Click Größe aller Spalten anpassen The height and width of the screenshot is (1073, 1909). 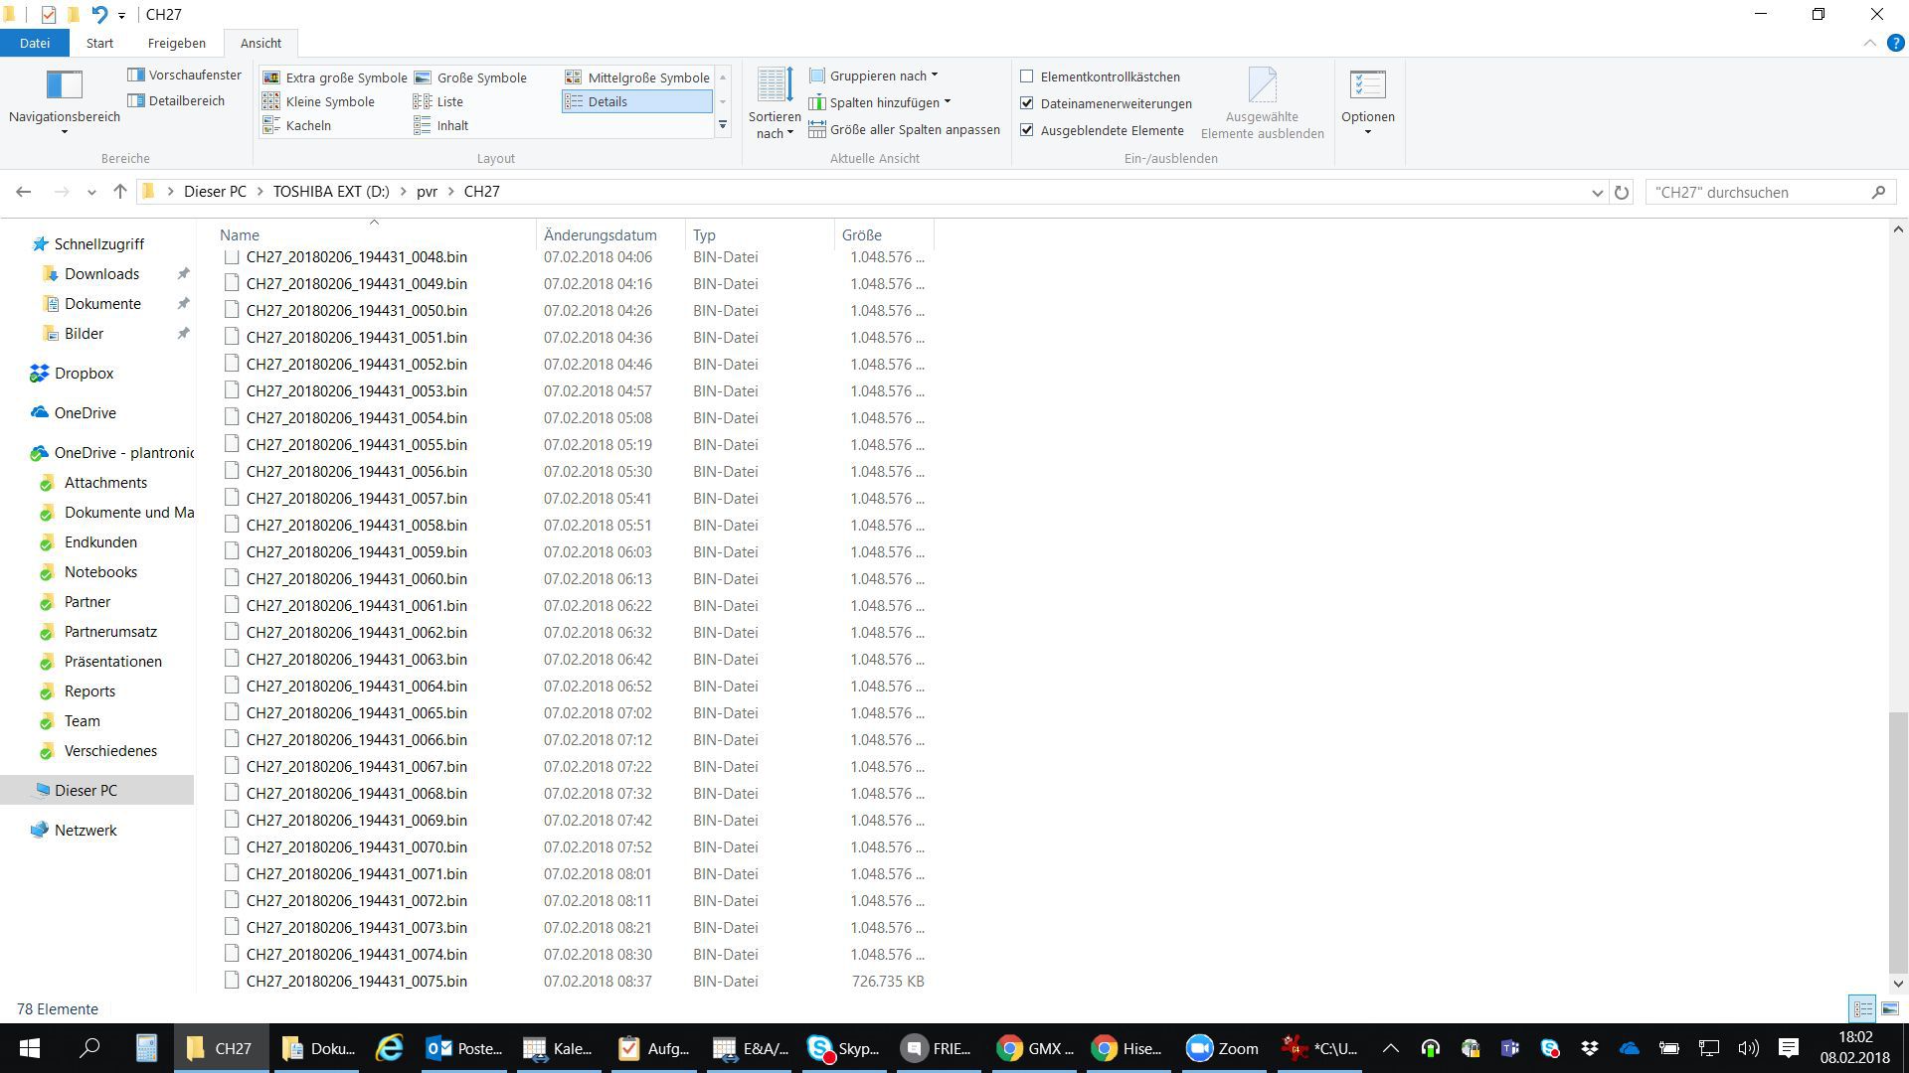pos(904,129)
